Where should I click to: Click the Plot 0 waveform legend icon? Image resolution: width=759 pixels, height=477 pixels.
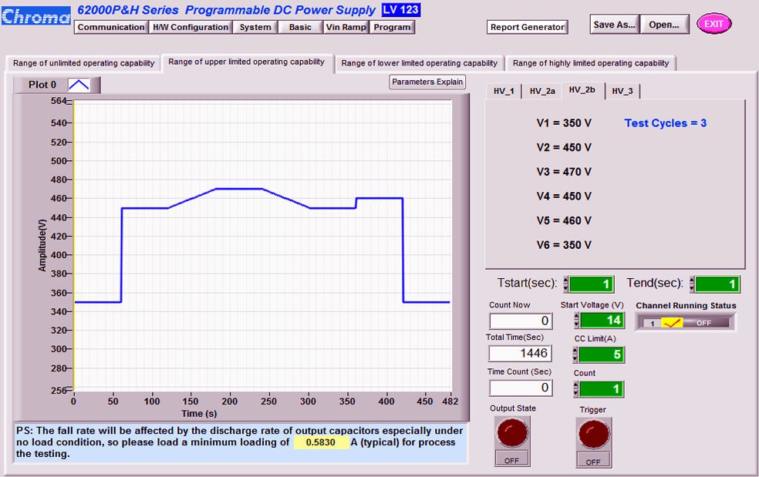[79, 85]
